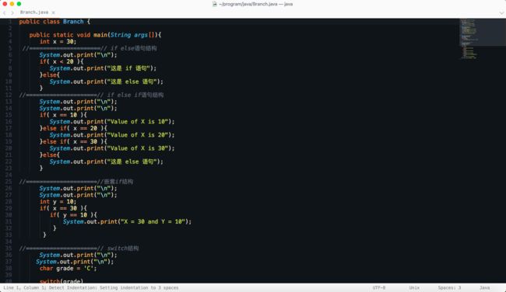
Task: Click the "int y = 10;" line
Action: click(x=58, y=202)
